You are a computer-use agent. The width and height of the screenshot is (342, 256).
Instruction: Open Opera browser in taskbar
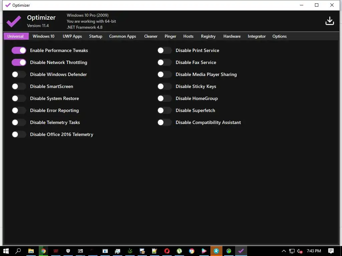point(167,251)
